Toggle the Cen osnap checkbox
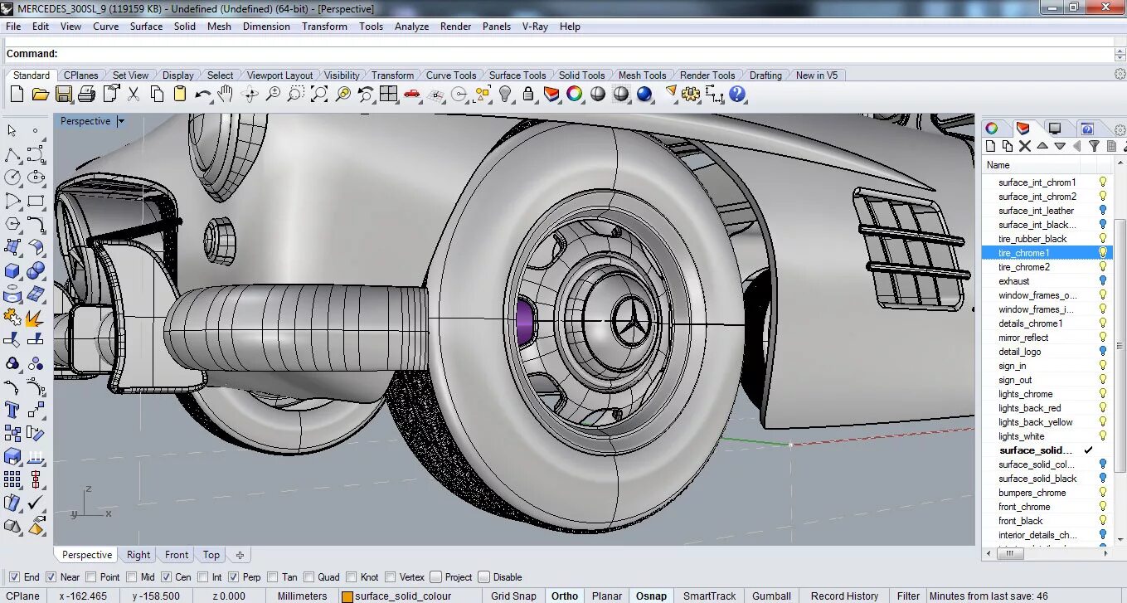 tap(166, 577)
